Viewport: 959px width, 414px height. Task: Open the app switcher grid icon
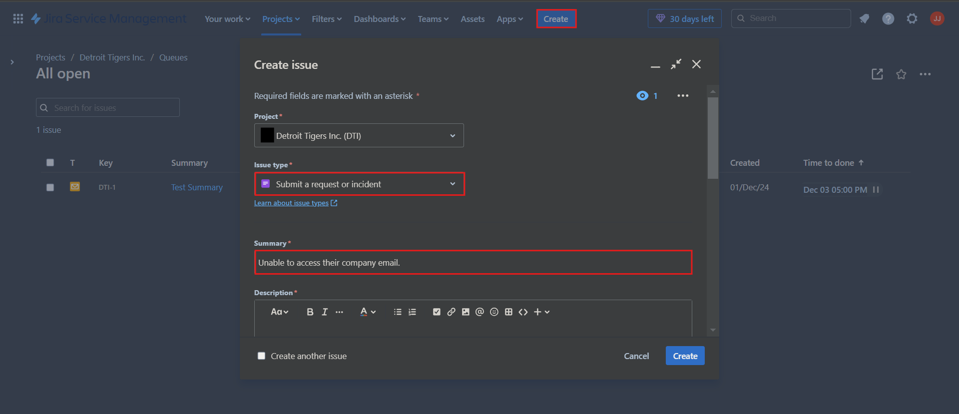(x=18, y=18)
